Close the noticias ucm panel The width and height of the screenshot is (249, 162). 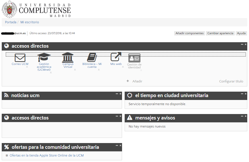[120, 94]
